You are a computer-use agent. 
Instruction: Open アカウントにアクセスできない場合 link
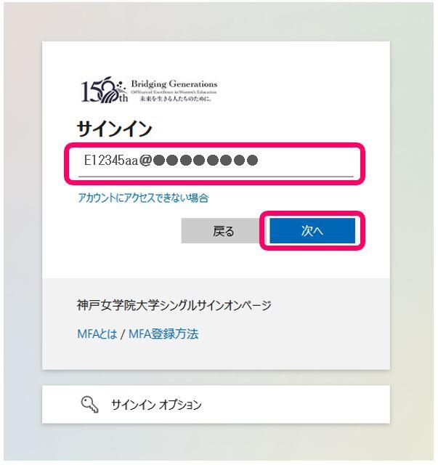click(x=143, y=198)
